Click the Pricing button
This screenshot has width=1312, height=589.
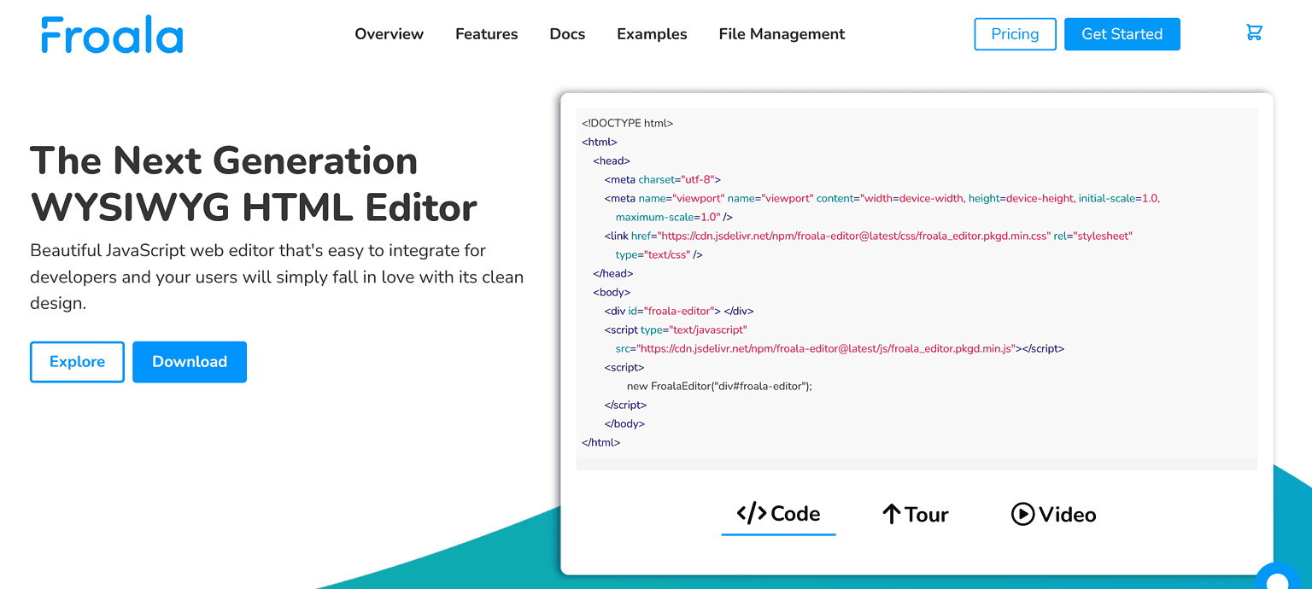point(1015,34)
